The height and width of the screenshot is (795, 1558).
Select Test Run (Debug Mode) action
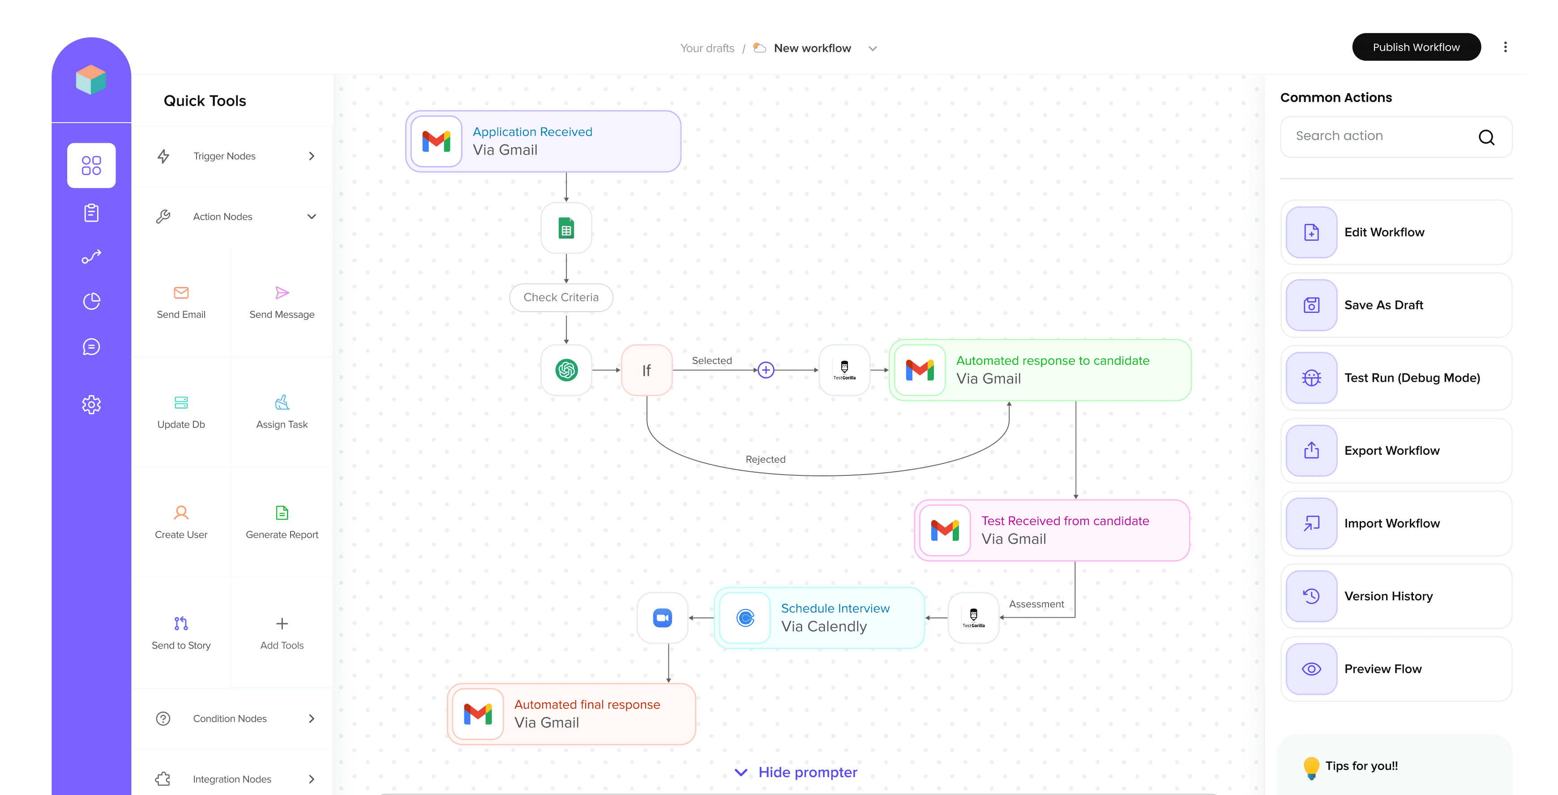point(1395,378)
